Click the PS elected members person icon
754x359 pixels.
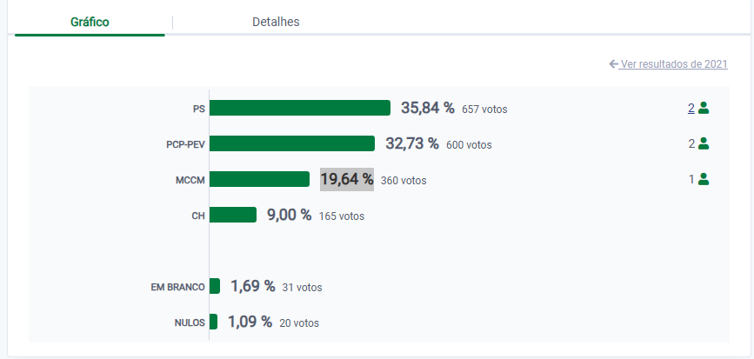coord(704,109)
